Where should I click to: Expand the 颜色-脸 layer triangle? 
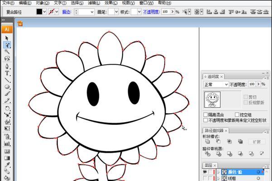click(x=219, y=172)
